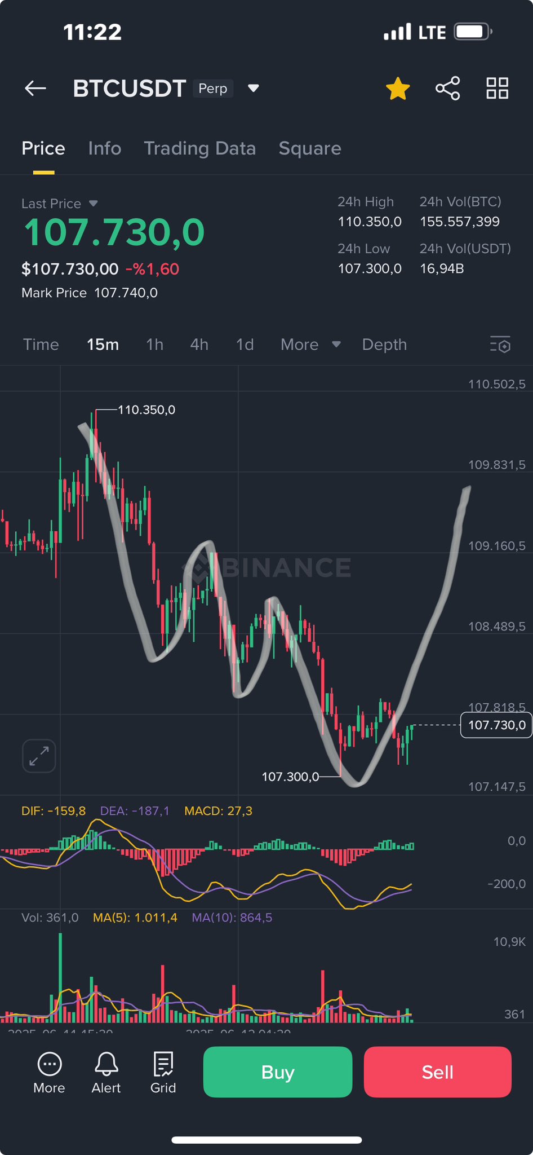This screenshot has height=1155, width=533.
Task: Switch to the Info tab
Action: click(105, 148)
